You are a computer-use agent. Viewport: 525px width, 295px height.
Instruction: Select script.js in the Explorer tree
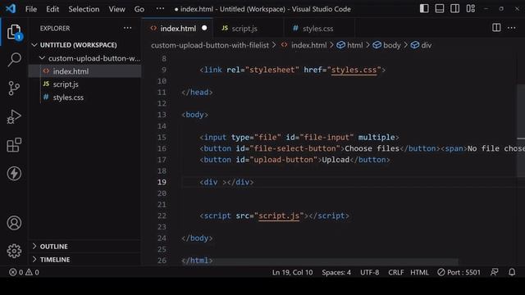click(x=84, y=84)
